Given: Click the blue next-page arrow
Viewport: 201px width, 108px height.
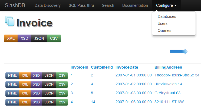Looking at the screenshot, I should click(x=179, y=52).
